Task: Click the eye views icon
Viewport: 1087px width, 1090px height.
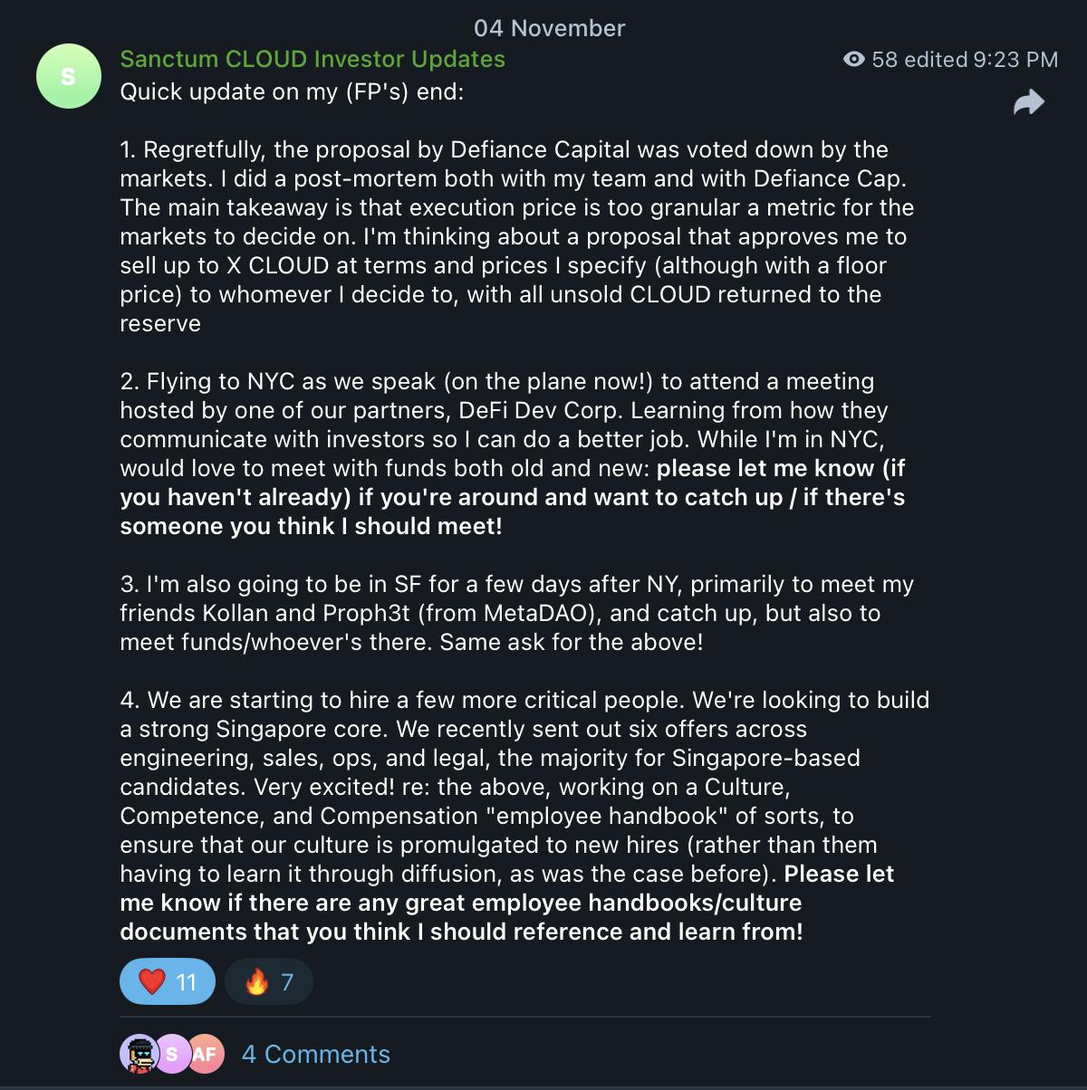Action: pyautogui.click(x=853, y=60)
